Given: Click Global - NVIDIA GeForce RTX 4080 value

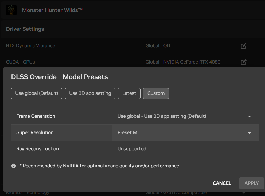Looking at the screenshot, I should [x=183, y=62].
